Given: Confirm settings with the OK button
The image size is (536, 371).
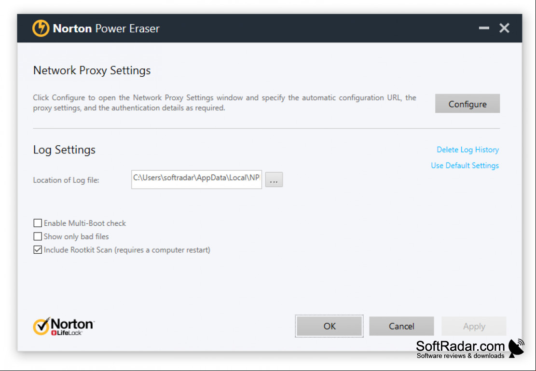Looking at the screenshot, I should [x=329, y=326].
